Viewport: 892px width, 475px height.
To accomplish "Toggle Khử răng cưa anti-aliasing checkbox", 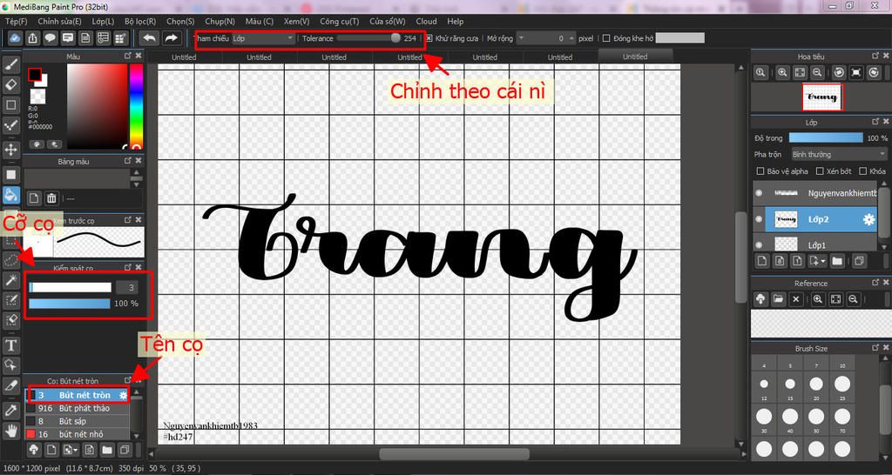I will 429,38.
